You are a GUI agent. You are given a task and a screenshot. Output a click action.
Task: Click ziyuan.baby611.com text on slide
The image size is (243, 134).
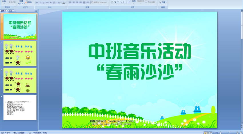pos(120,121)
